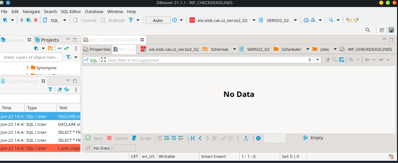
Task: Sort Query Manager by Time column header
Action: [x=12, y=108]
